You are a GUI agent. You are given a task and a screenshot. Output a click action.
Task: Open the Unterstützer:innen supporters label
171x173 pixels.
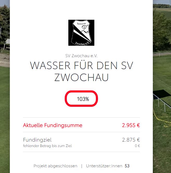pos(104,166)
